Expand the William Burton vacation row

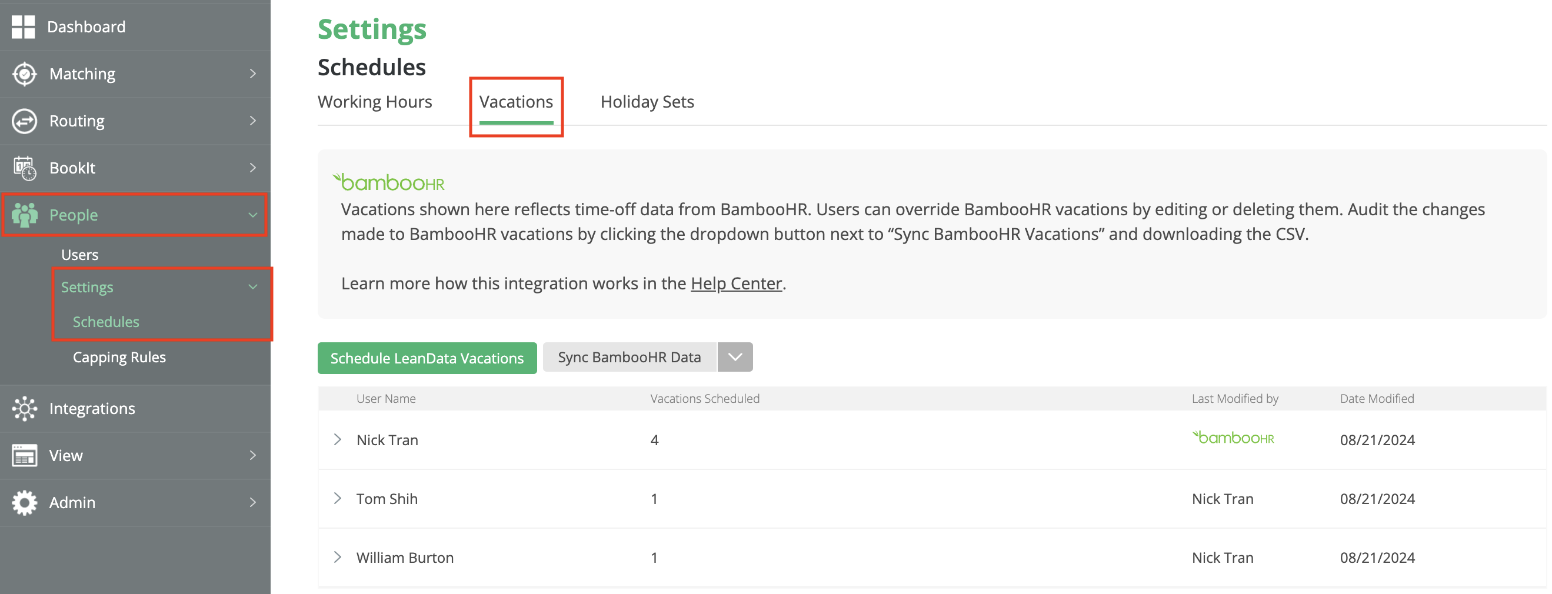point(337,558)
